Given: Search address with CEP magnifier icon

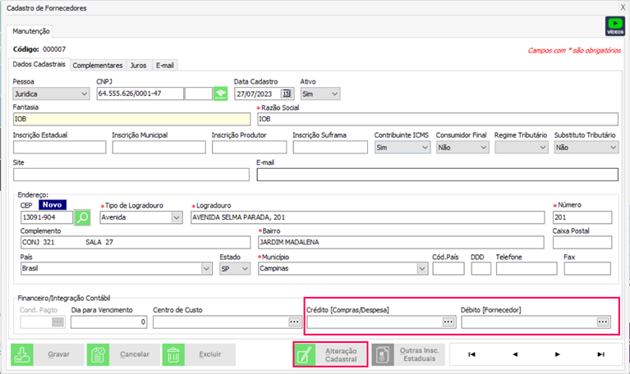Looking at the screenshot, I should [x=83, y=217].
